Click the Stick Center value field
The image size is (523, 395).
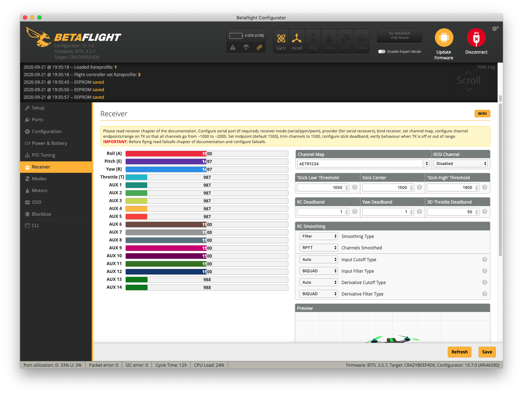388,187
